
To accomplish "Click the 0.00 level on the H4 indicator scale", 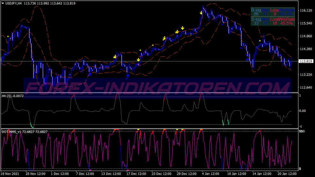I will point(302,111).
